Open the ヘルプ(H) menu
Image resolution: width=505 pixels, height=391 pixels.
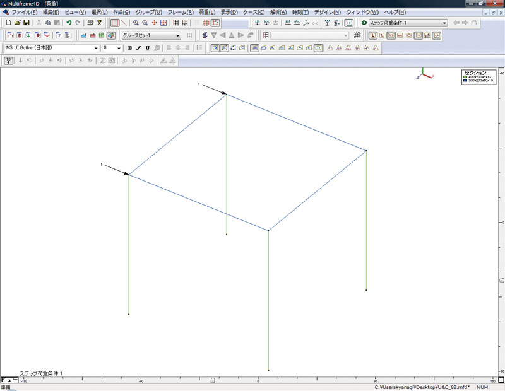(x=395, y=12)
